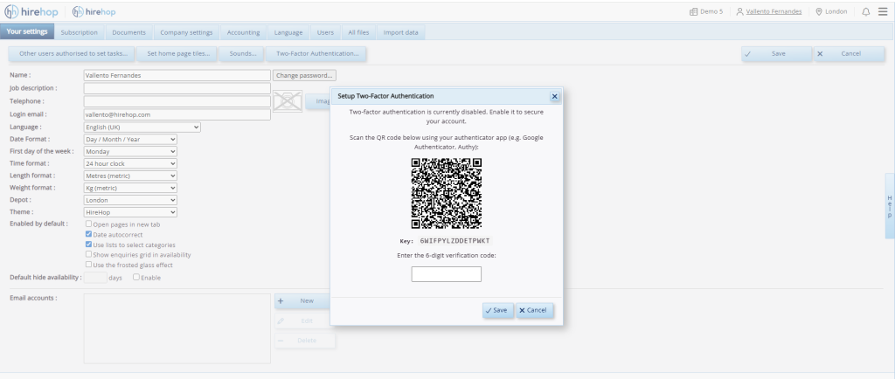Screen dimensions: 895x379
Task: Click Two-Factor Authentication toolbar button
Action: pos(316,53)
